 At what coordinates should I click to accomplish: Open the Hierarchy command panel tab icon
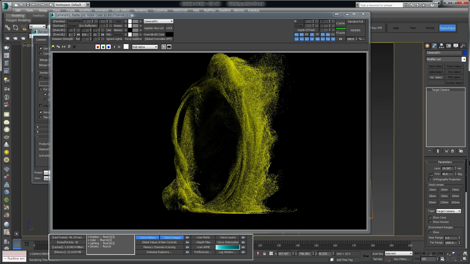[442, 46]
